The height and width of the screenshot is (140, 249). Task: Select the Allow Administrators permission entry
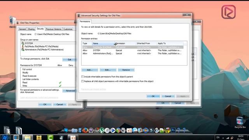(133, 54)
